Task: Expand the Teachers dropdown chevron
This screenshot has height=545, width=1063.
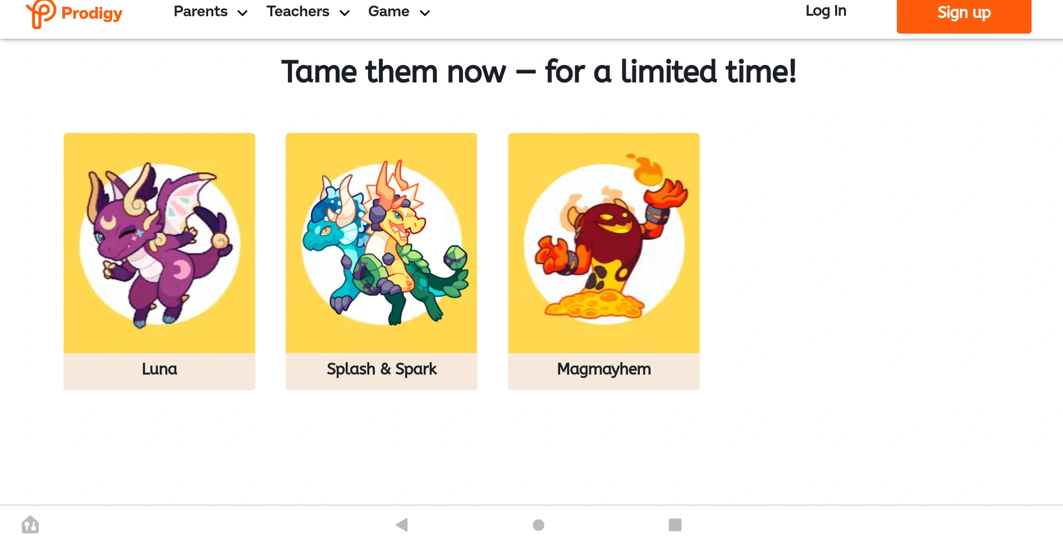Action: [345, 13]
